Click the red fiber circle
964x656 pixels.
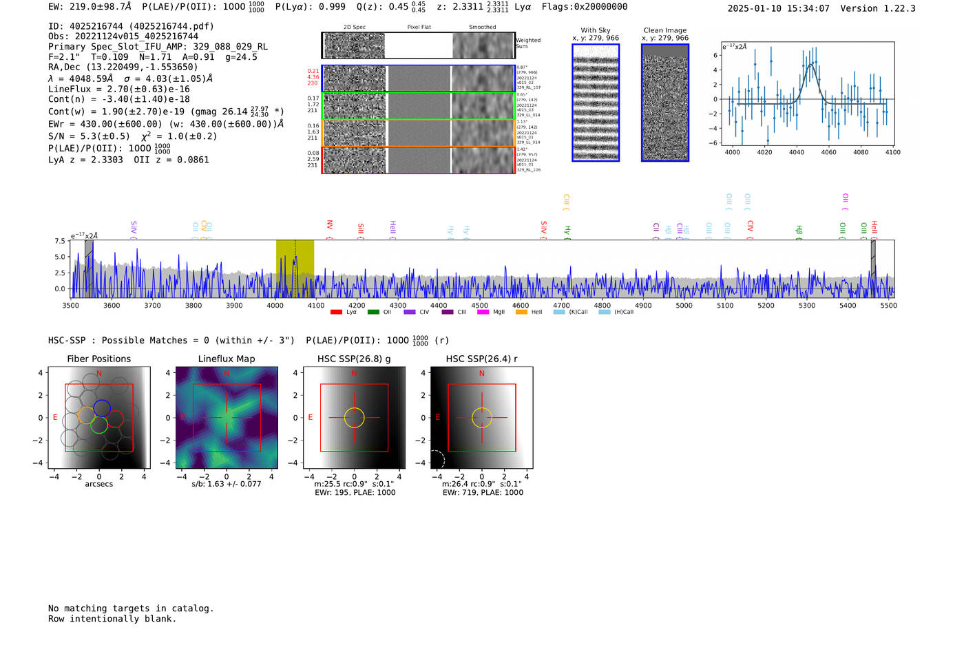(114, 419)
